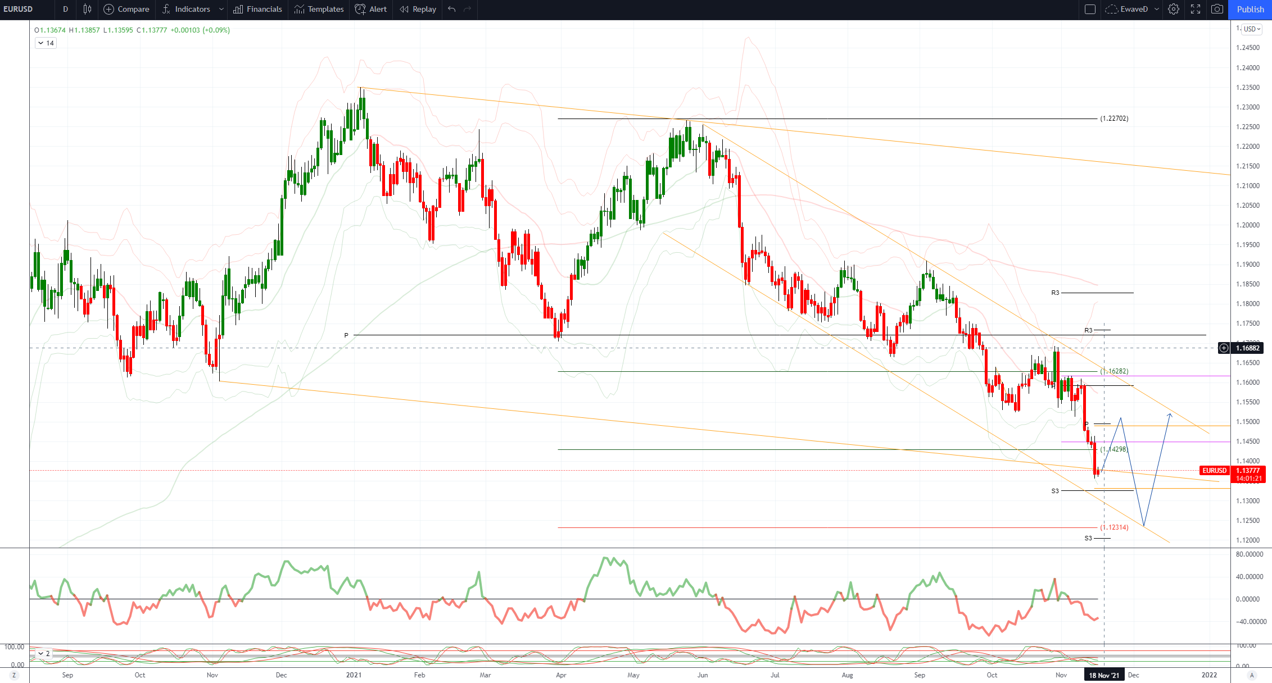This screenshot has width=1272, height=683.
Task: Take a chart snapshot with camera icon
Action: (x=1217, y=9)
